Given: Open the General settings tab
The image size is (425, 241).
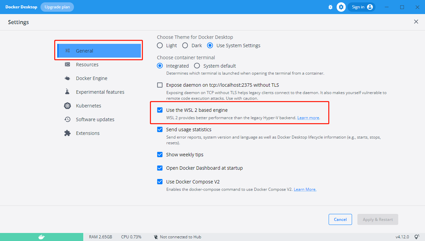Looking at the screenshot, I should [x=85, y=51].
